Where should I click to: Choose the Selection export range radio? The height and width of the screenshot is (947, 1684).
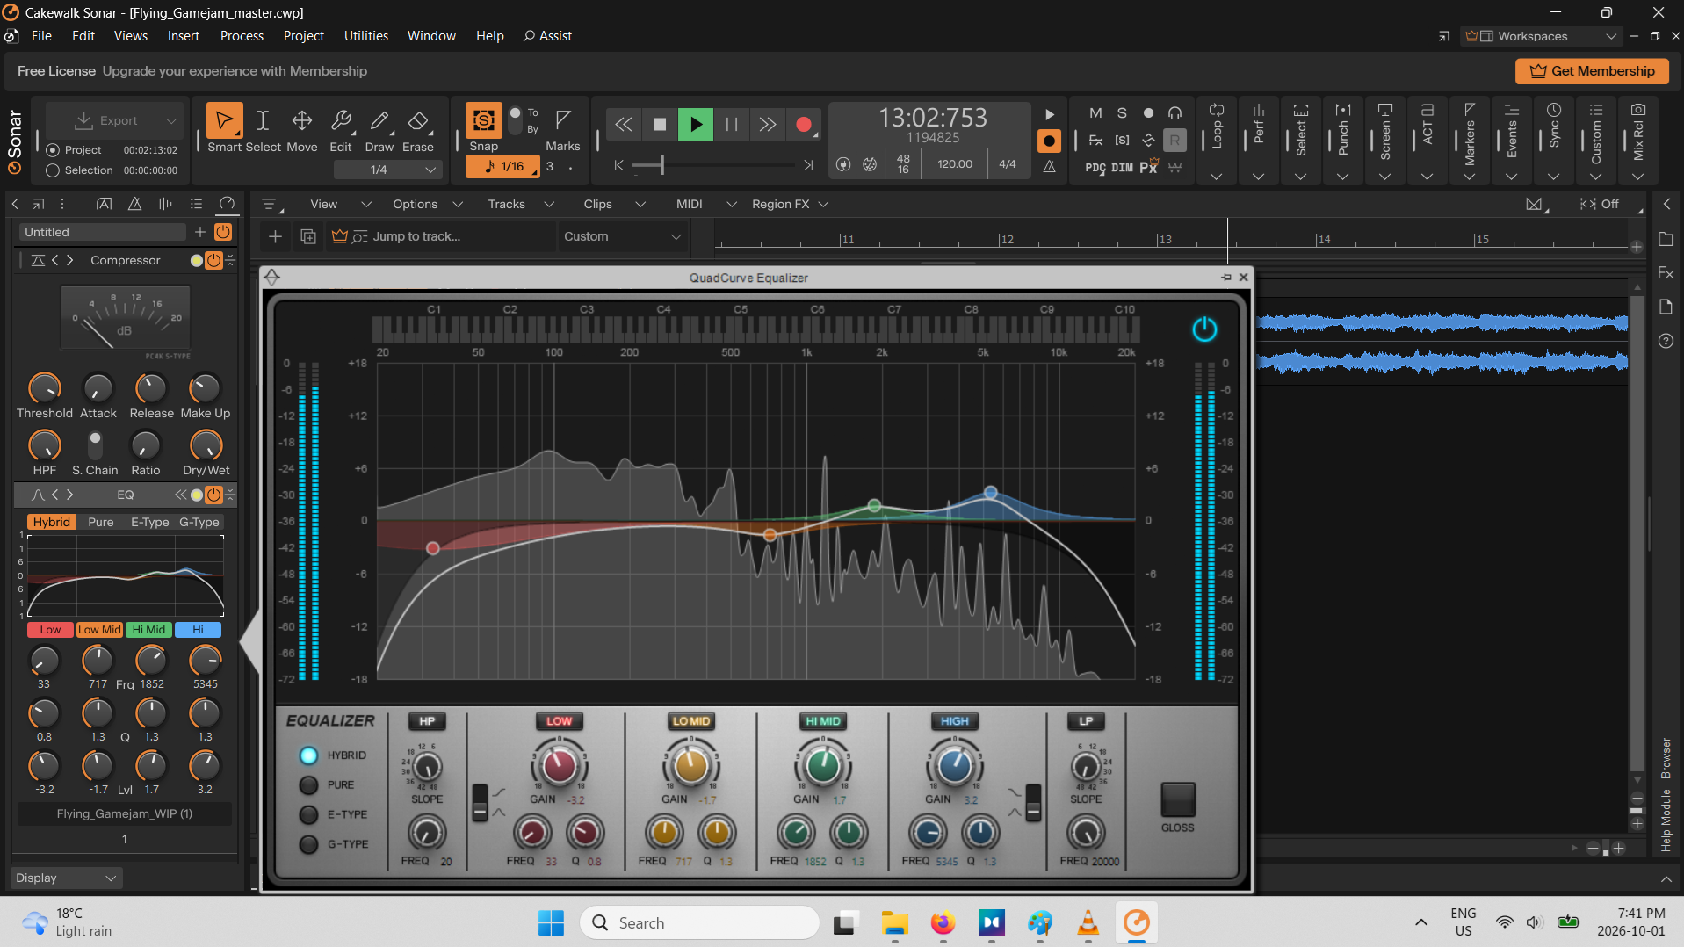(53, 170)
